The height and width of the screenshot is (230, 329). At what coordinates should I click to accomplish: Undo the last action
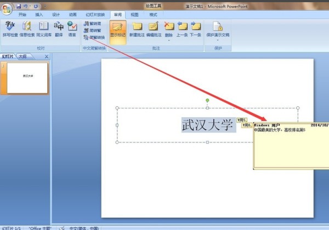point(26,7)
